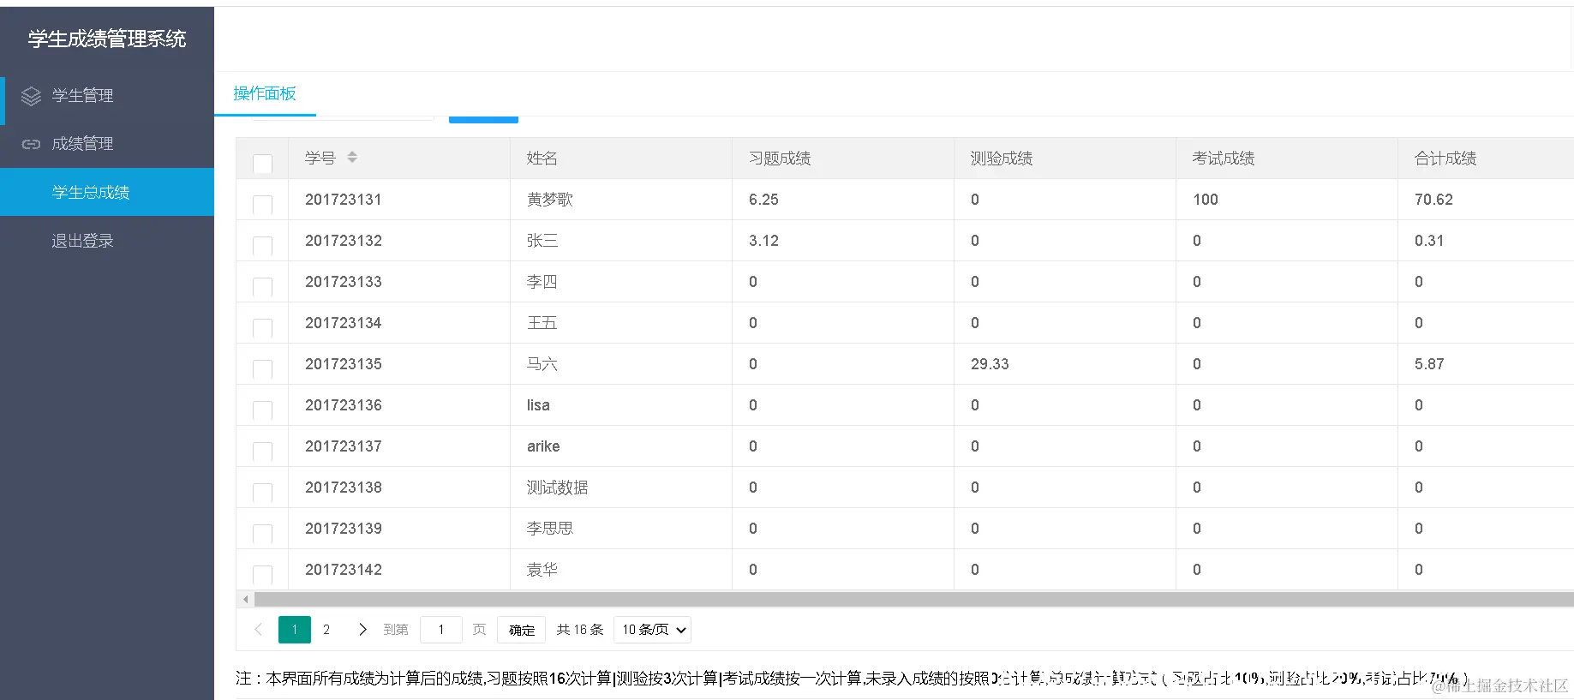Click student ID 201723135
Image resolution: width=1574 pixels, height=700 pixels.
344,364
